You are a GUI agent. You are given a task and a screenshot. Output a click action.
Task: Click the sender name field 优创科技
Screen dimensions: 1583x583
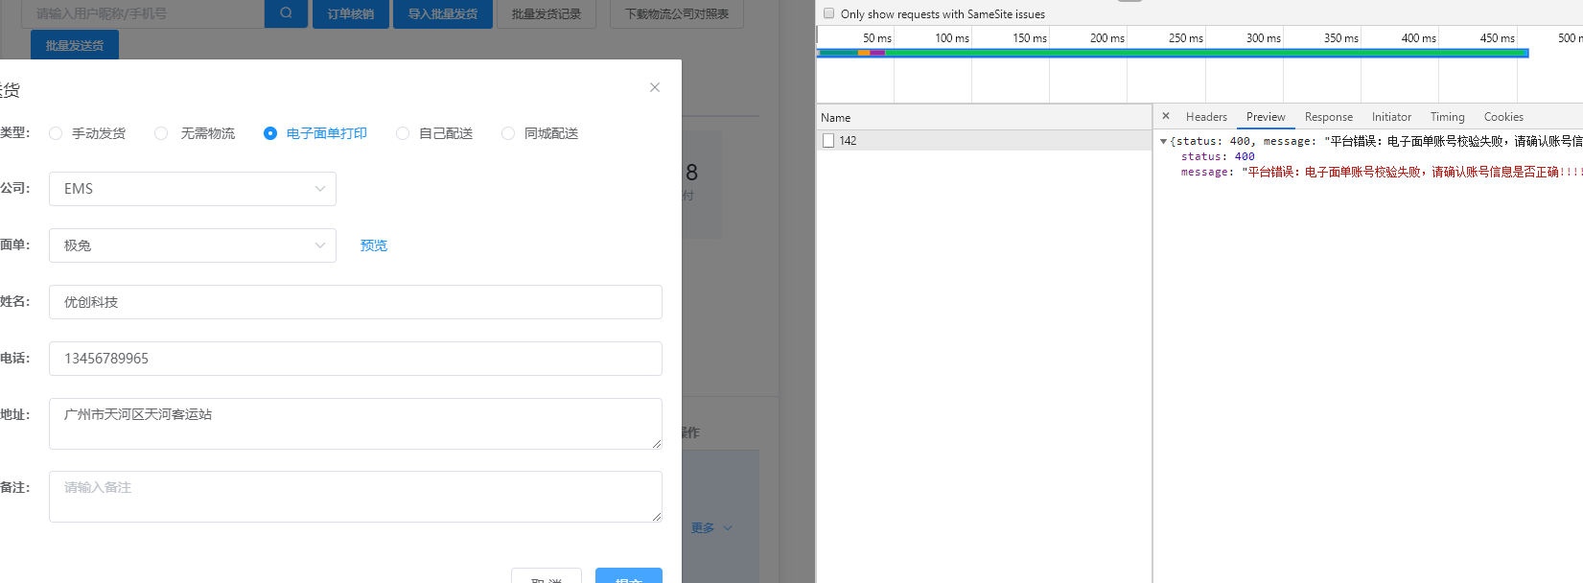pyautogui.click(x=356, y=302)
